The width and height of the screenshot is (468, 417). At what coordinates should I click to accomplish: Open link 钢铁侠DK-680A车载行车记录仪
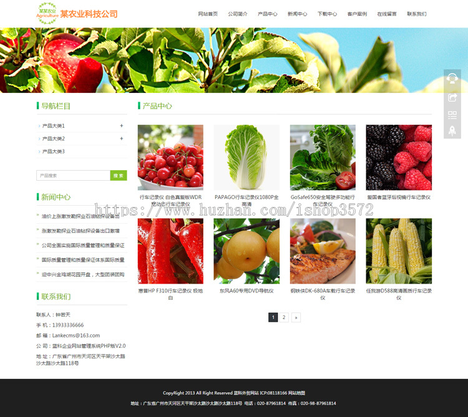pos(323,294)
